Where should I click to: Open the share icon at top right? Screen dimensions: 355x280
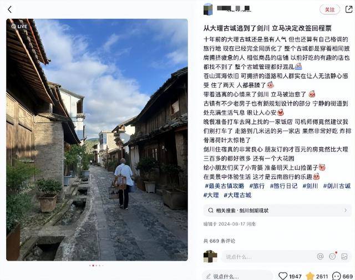point(349,9)
